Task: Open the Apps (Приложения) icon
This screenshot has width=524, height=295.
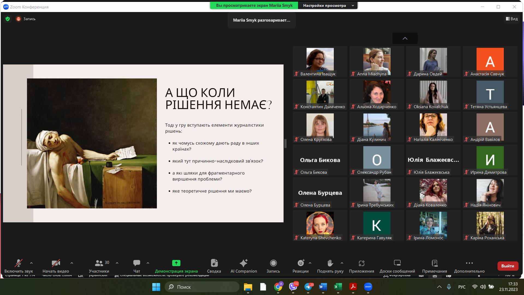Action: (x=361, y=263)
